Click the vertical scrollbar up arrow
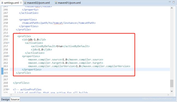The image size is (177, 102). [x=172, y=8]
